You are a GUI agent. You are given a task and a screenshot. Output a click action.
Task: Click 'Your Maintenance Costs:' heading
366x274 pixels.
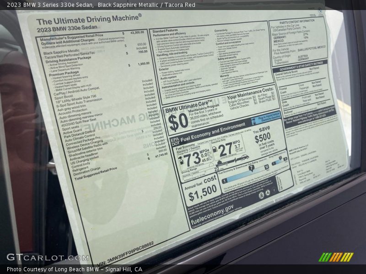250,93
